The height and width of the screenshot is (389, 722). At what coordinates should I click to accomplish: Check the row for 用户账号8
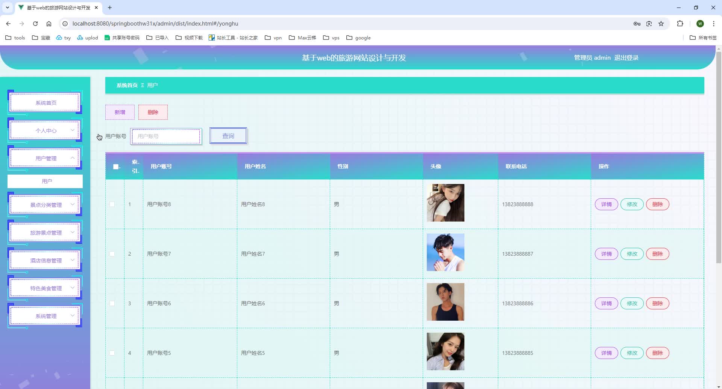click(x=112, y=204)
